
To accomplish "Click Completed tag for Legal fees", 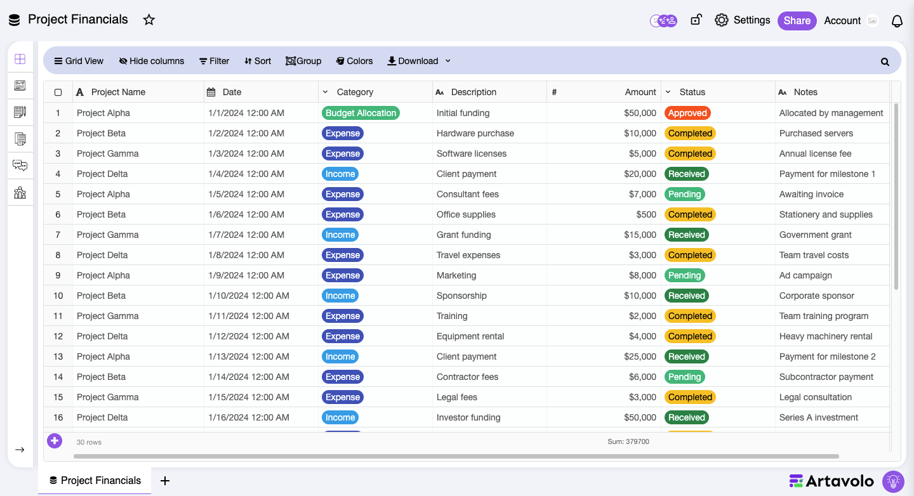I will click(690, 397).
